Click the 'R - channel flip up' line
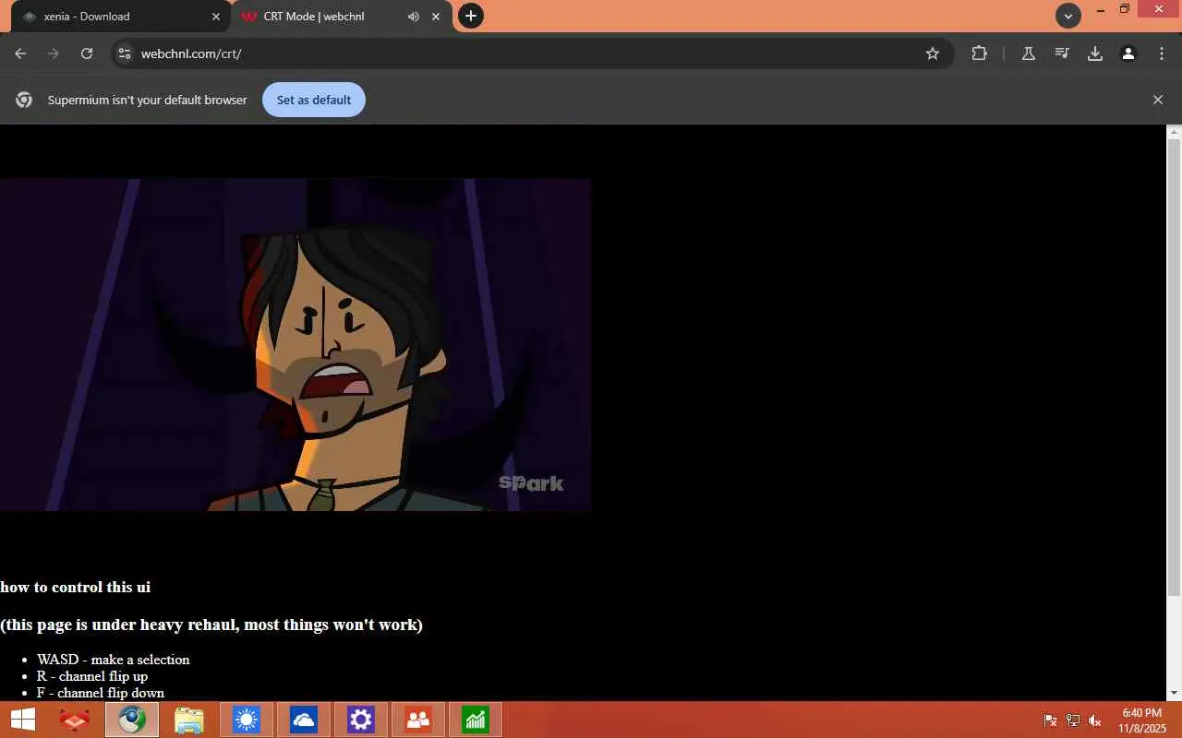The image size is (1182, 738). pyautogui.click(x=92, y=676)
